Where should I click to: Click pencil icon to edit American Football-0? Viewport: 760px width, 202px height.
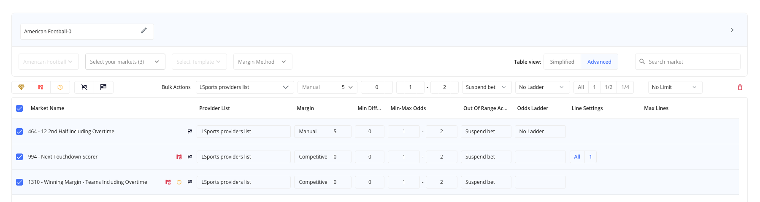(x=144, y=31)
